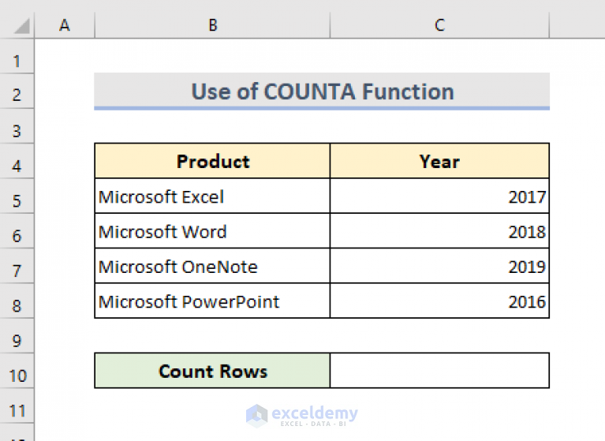Click the 'Use of COUNTA Function' title cell
Viewport: 605px width, 441px height.
(x=322, y=92)
